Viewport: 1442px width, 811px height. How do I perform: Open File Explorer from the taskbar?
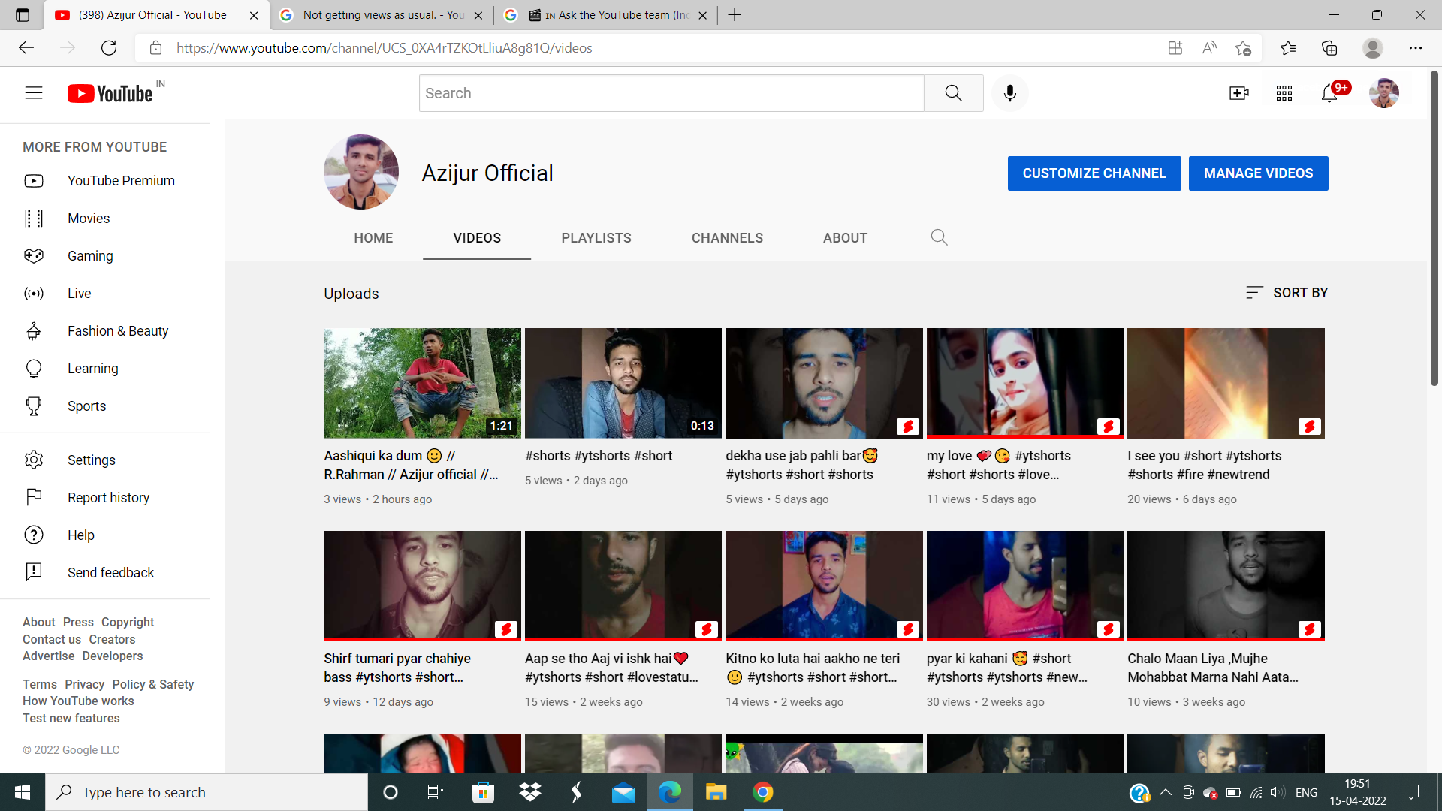pyautogui.click(x=716, y=792)
